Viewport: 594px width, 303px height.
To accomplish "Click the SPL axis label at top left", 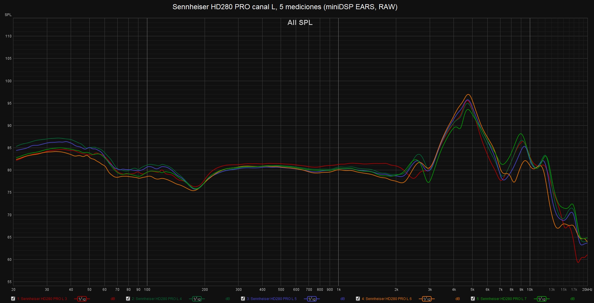I will pos(8,15).
